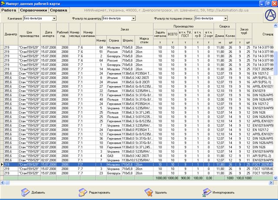
Task: Click Редактировать button label
Action: coord(99,192)
